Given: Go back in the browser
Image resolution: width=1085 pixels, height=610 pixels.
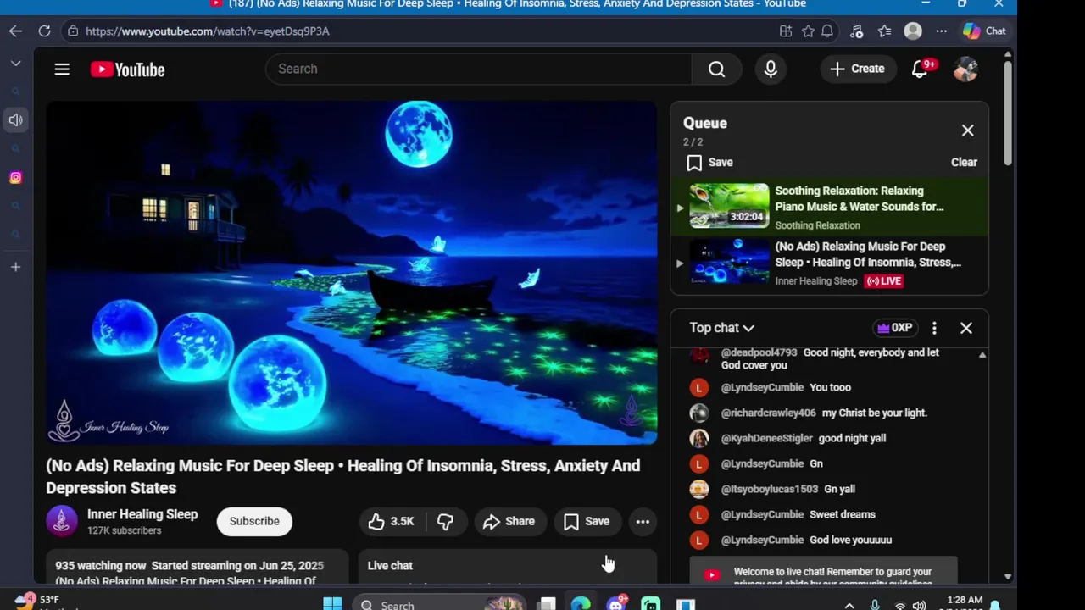Looking at the screenshot, I should coord(15,30).
